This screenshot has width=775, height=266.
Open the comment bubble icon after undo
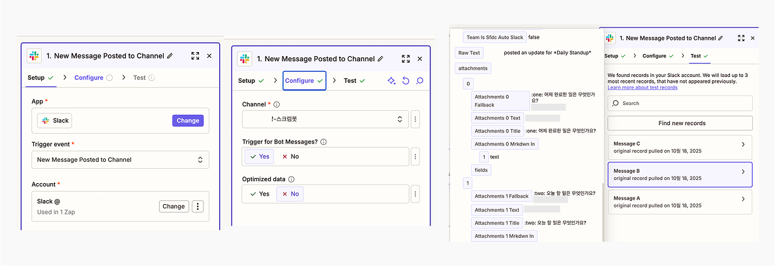419,81
